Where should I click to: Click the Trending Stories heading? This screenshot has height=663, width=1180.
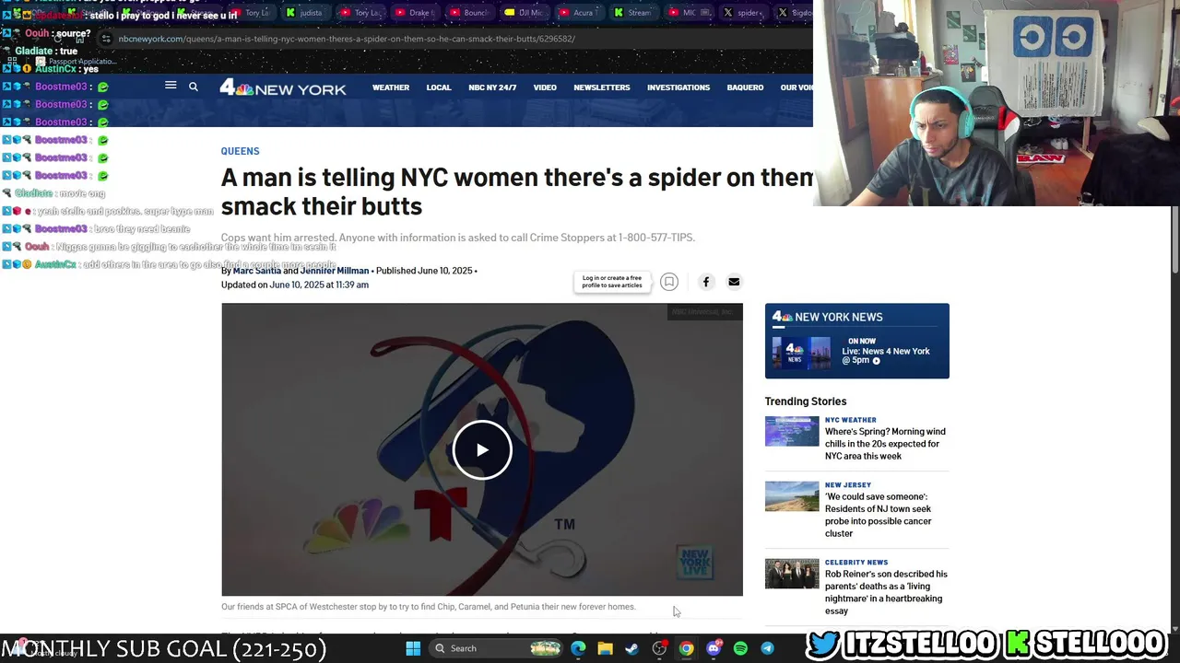pos(806,401)
